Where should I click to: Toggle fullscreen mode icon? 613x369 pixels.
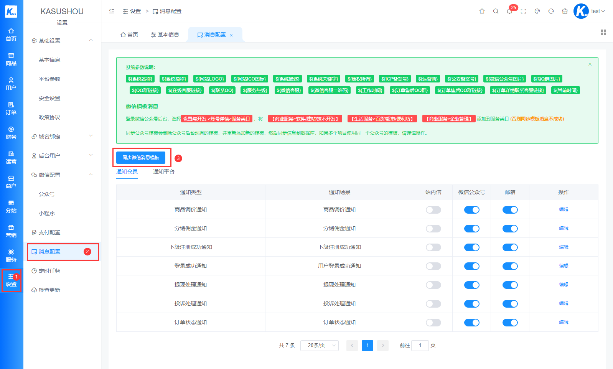(523, 11)
